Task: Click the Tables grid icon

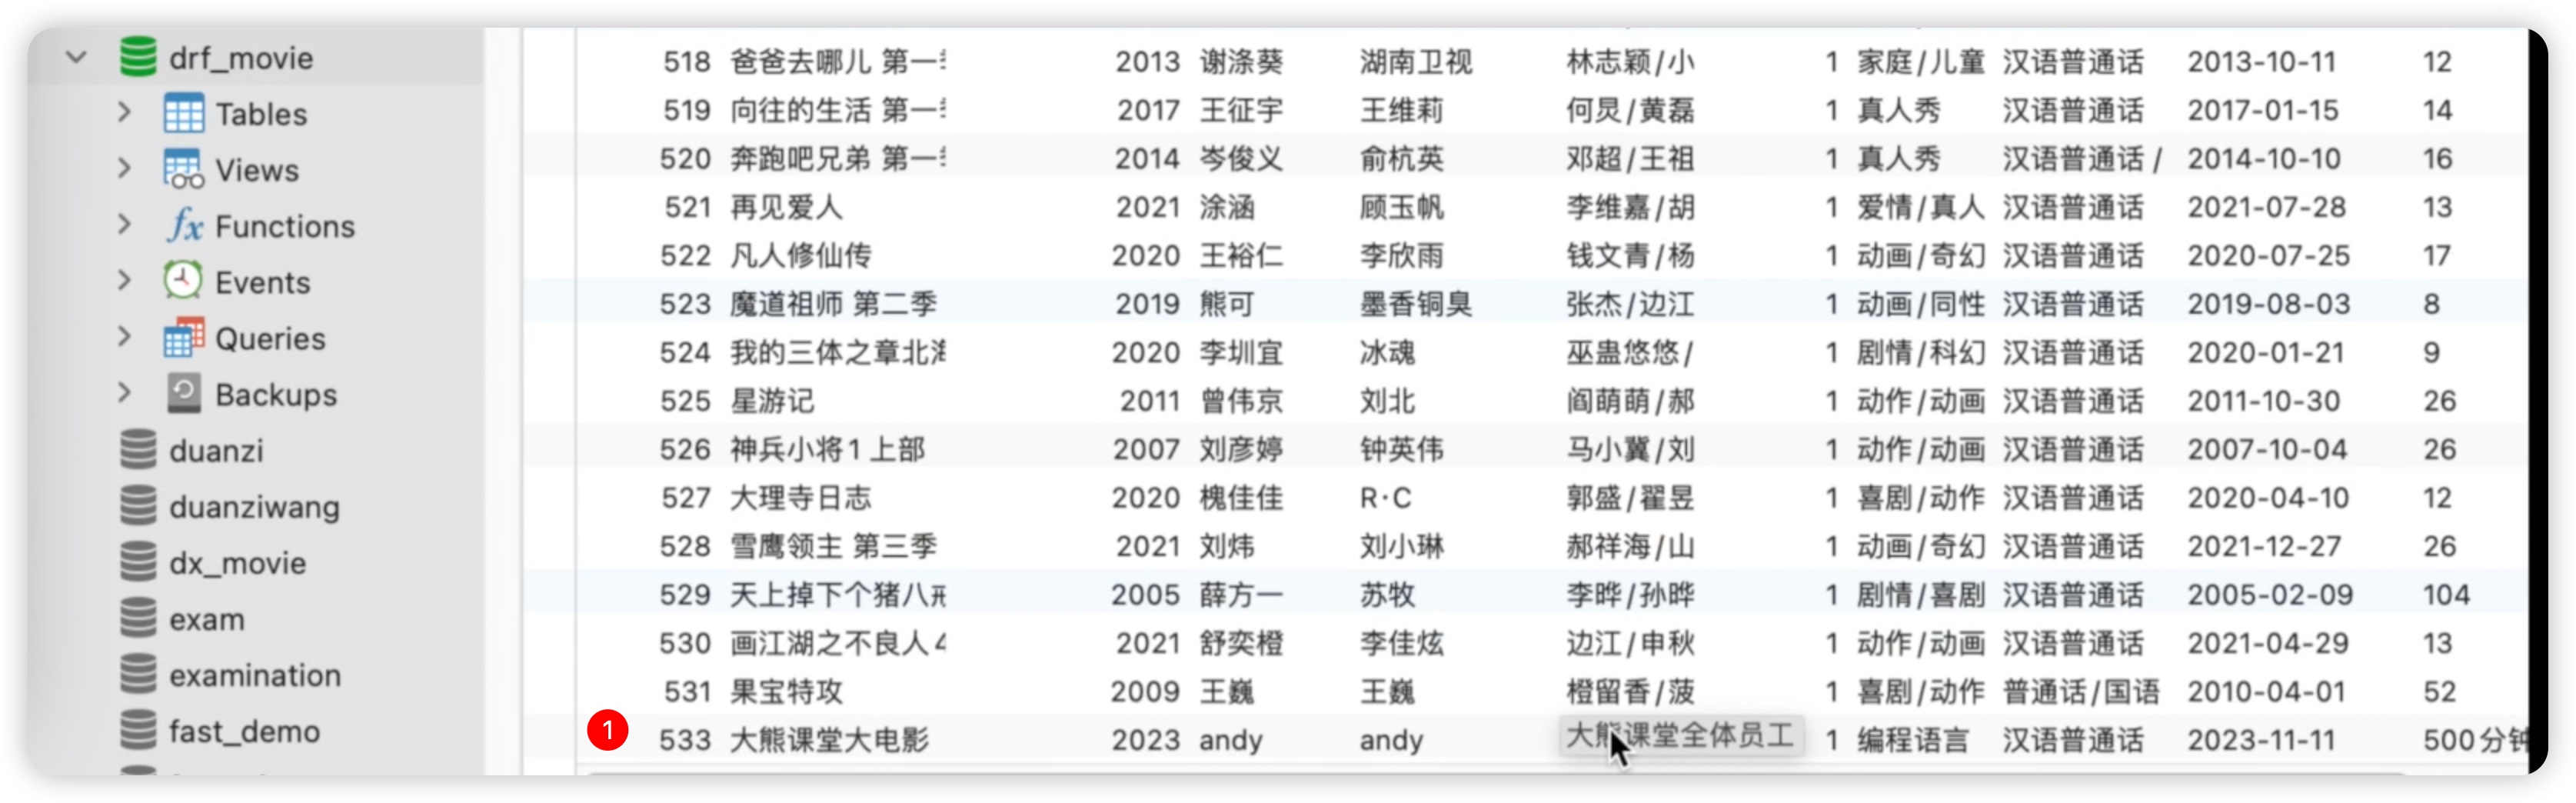Action: tap(184, 113)
